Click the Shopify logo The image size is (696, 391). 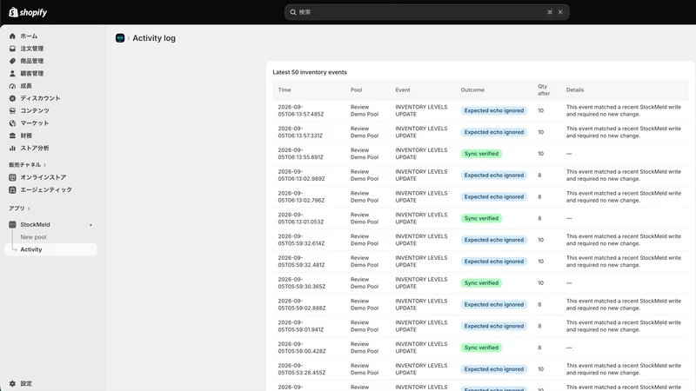tap(28, 12)
